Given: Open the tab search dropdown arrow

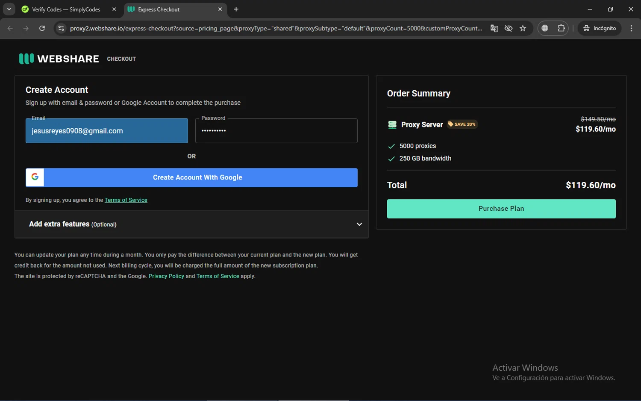Looking at the screenshot, I should click(x=9, y=9).
